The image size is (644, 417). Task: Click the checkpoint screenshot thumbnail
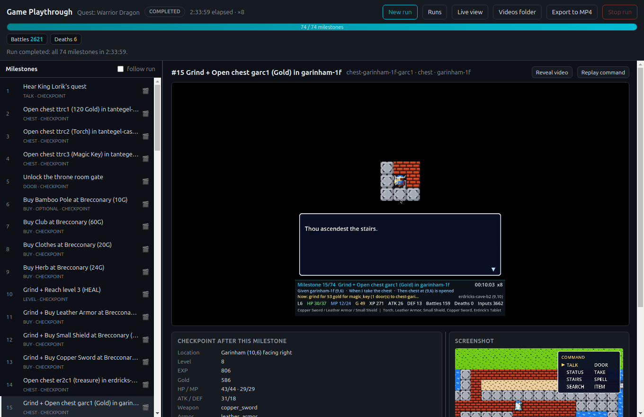point(539,382)
